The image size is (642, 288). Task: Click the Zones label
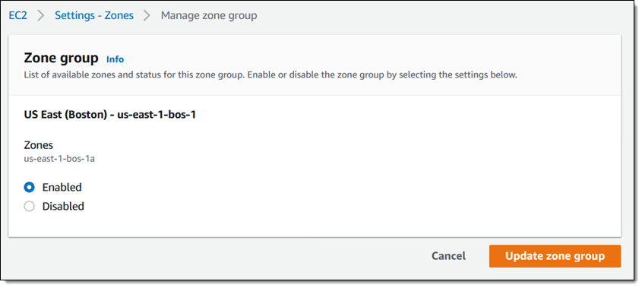39,145
